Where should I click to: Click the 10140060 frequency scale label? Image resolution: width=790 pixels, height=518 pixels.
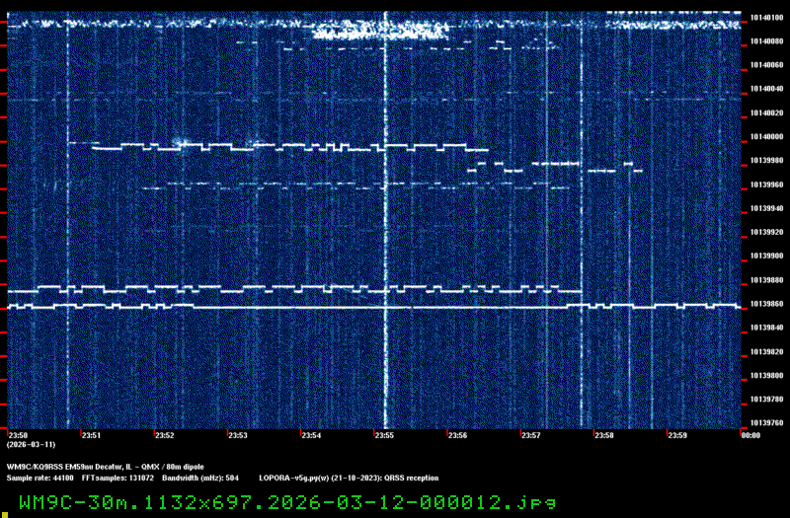[x=766, y=64]
